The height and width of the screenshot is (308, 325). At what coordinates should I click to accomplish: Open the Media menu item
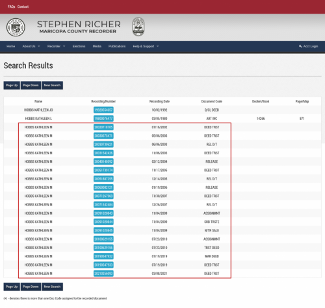coord(97,46)
